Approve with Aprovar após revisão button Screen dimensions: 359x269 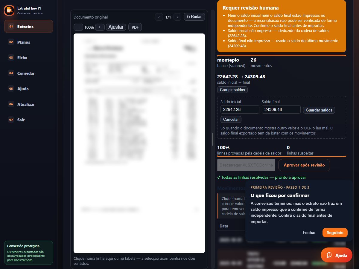point(304,165)
